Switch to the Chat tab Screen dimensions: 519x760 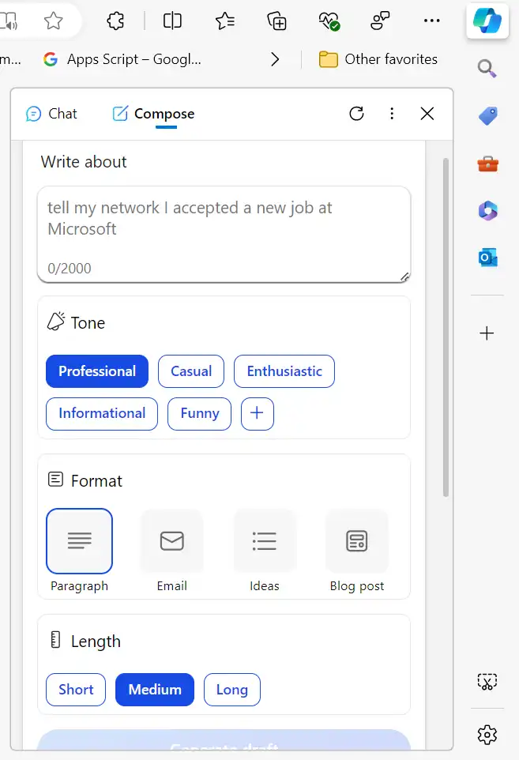52,114
